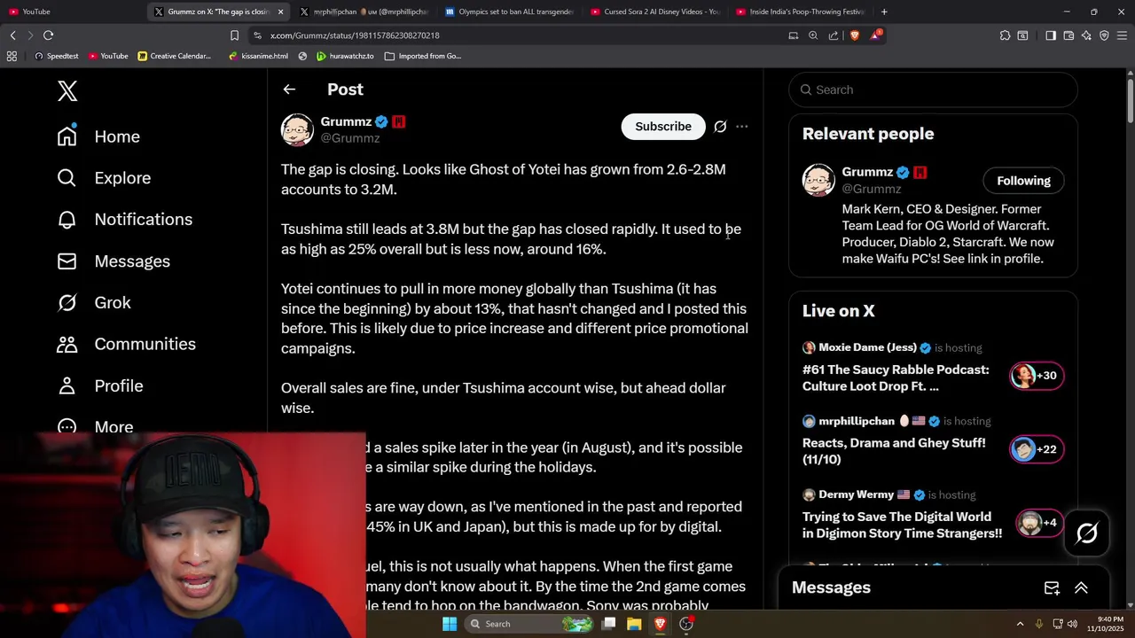
Task: Click the Communities people icon
Action: [67, 344]
